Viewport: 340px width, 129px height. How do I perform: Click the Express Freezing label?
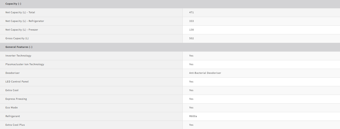coord(16,99)
